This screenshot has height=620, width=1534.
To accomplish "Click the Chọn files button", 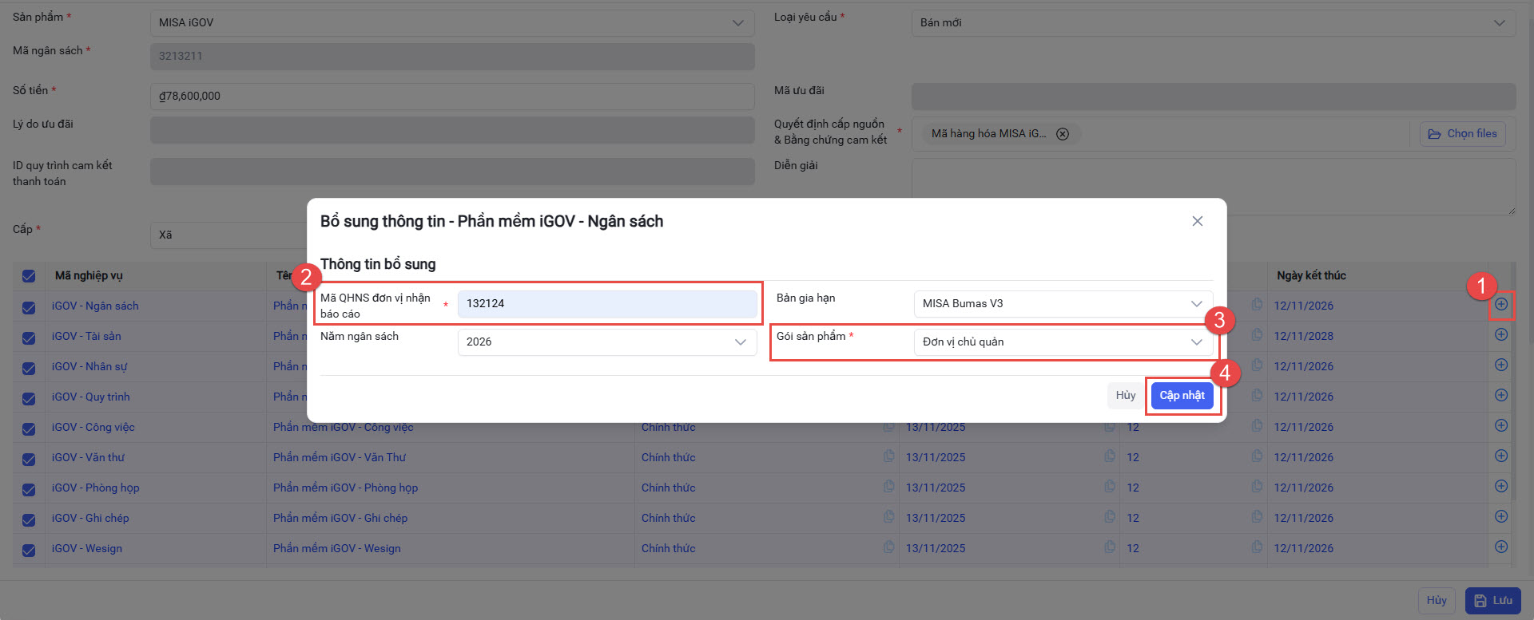I will click(1463, 134).
